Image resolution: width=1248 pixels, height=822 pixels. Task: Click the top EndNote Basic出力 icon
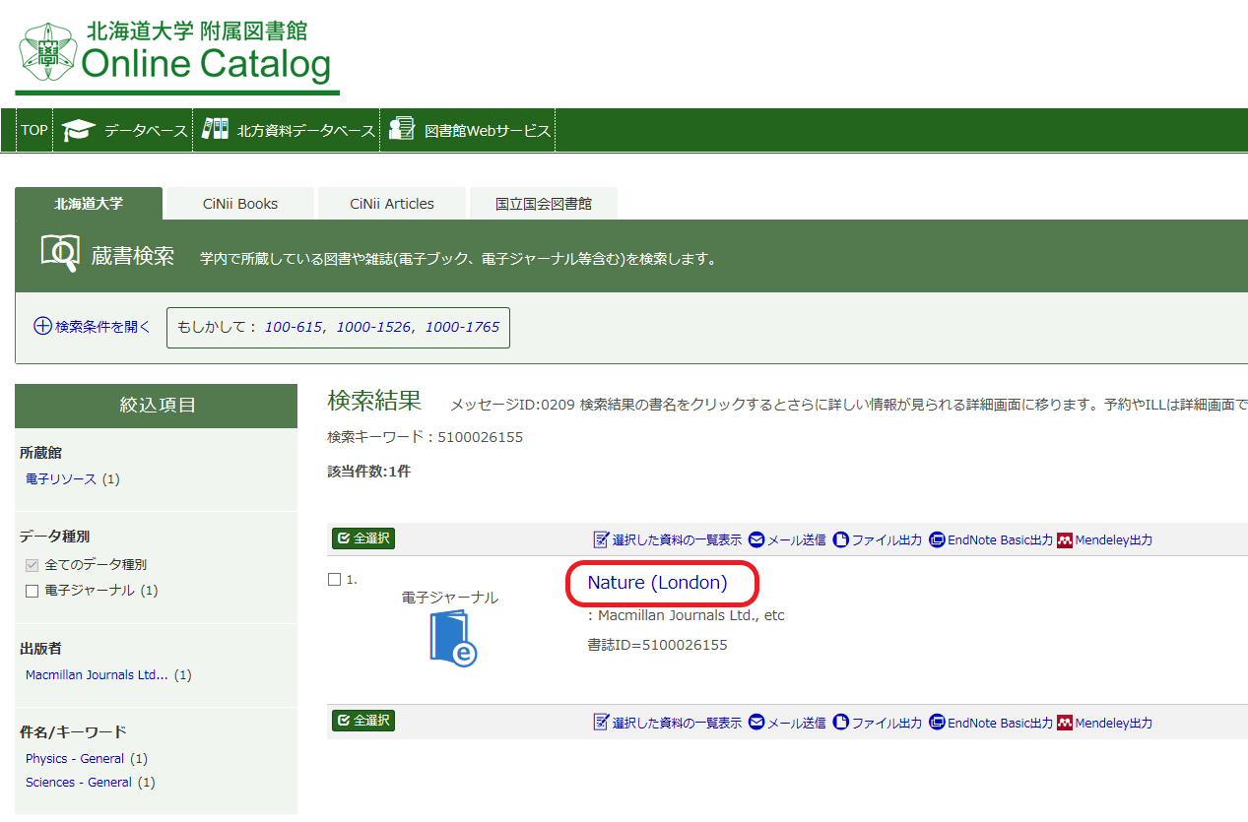[x=937, y=539]
